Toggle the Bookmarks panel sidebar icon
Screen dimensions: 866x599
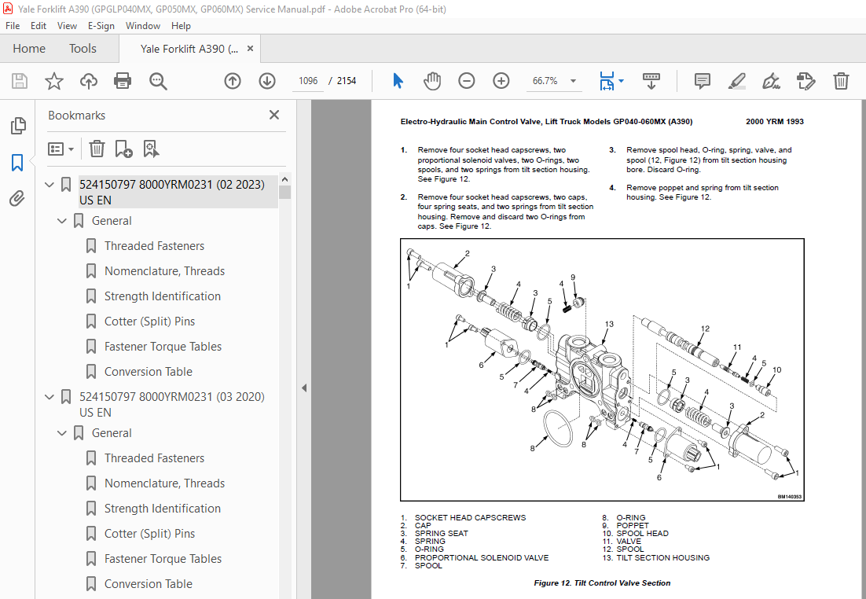coord(17,163)
